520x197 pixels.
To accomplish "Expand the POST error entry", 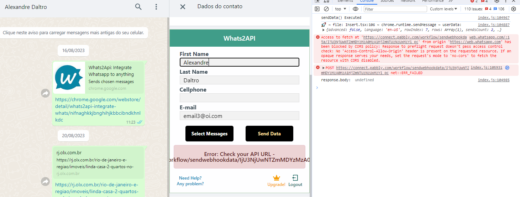I will [323, 68].
